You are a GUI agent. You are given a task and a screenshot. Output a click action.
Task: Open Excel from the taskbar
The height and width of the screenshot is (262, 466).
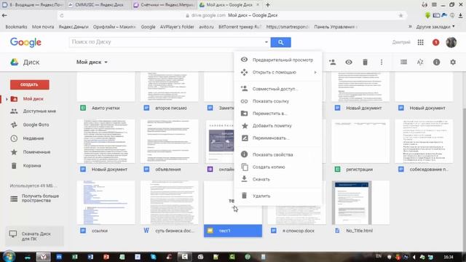click(75, 257)
